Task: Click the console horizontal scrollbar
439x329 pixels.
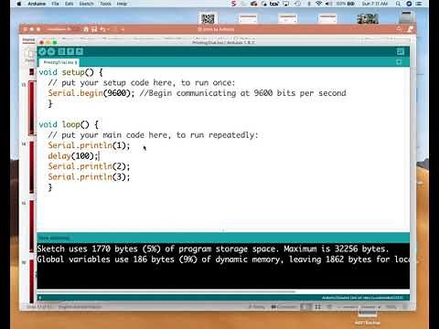Action: (x=166, y=292)
